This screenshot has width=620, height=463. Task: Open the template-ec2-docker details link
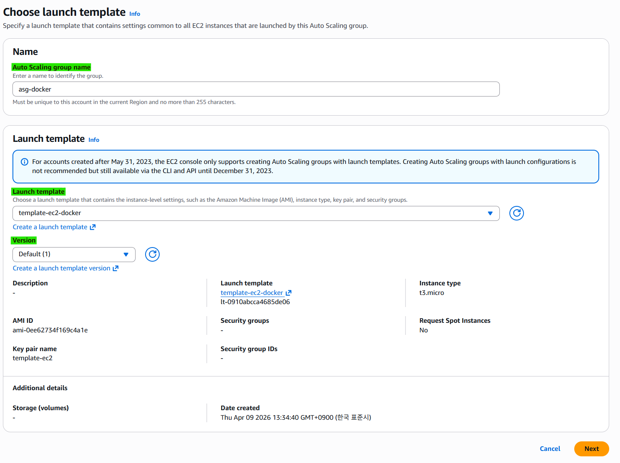pyautogui.click(x=252, y=293)
